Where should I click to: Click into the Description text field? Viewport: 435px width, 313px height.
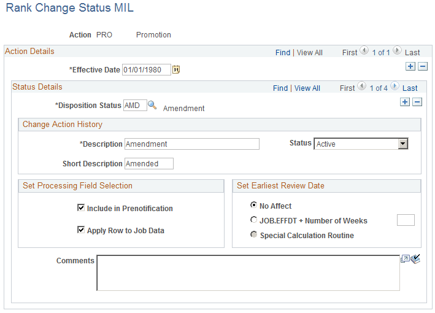(x=191, y=144)
